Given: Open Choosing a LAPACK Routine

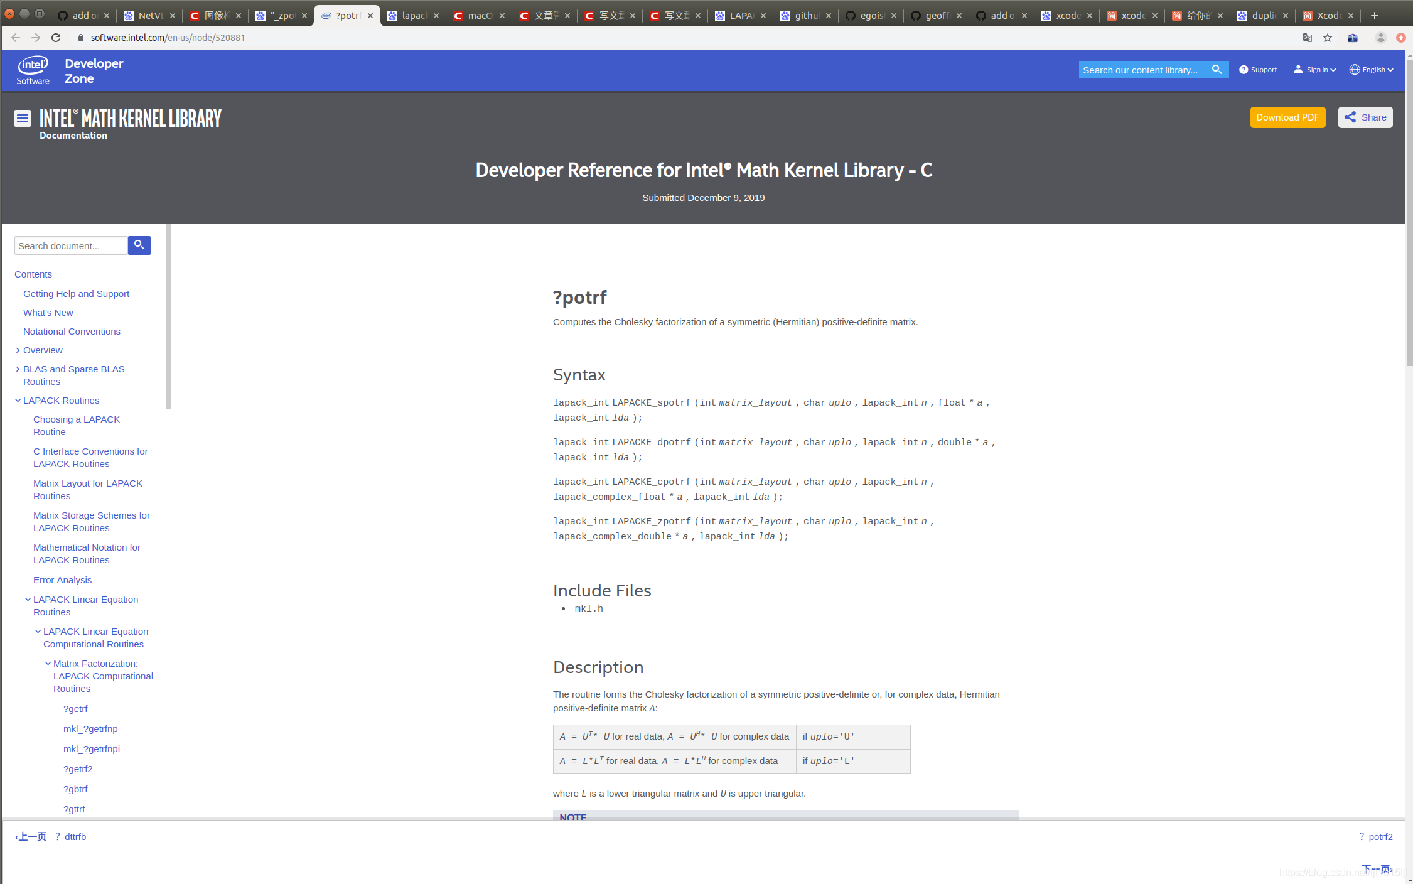Looking at the screenshot, I should [77, 426].
